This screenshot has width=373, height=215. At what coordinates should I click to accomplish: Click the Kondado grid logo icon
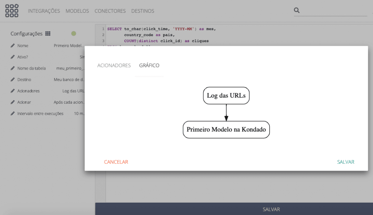coord(12,11)
